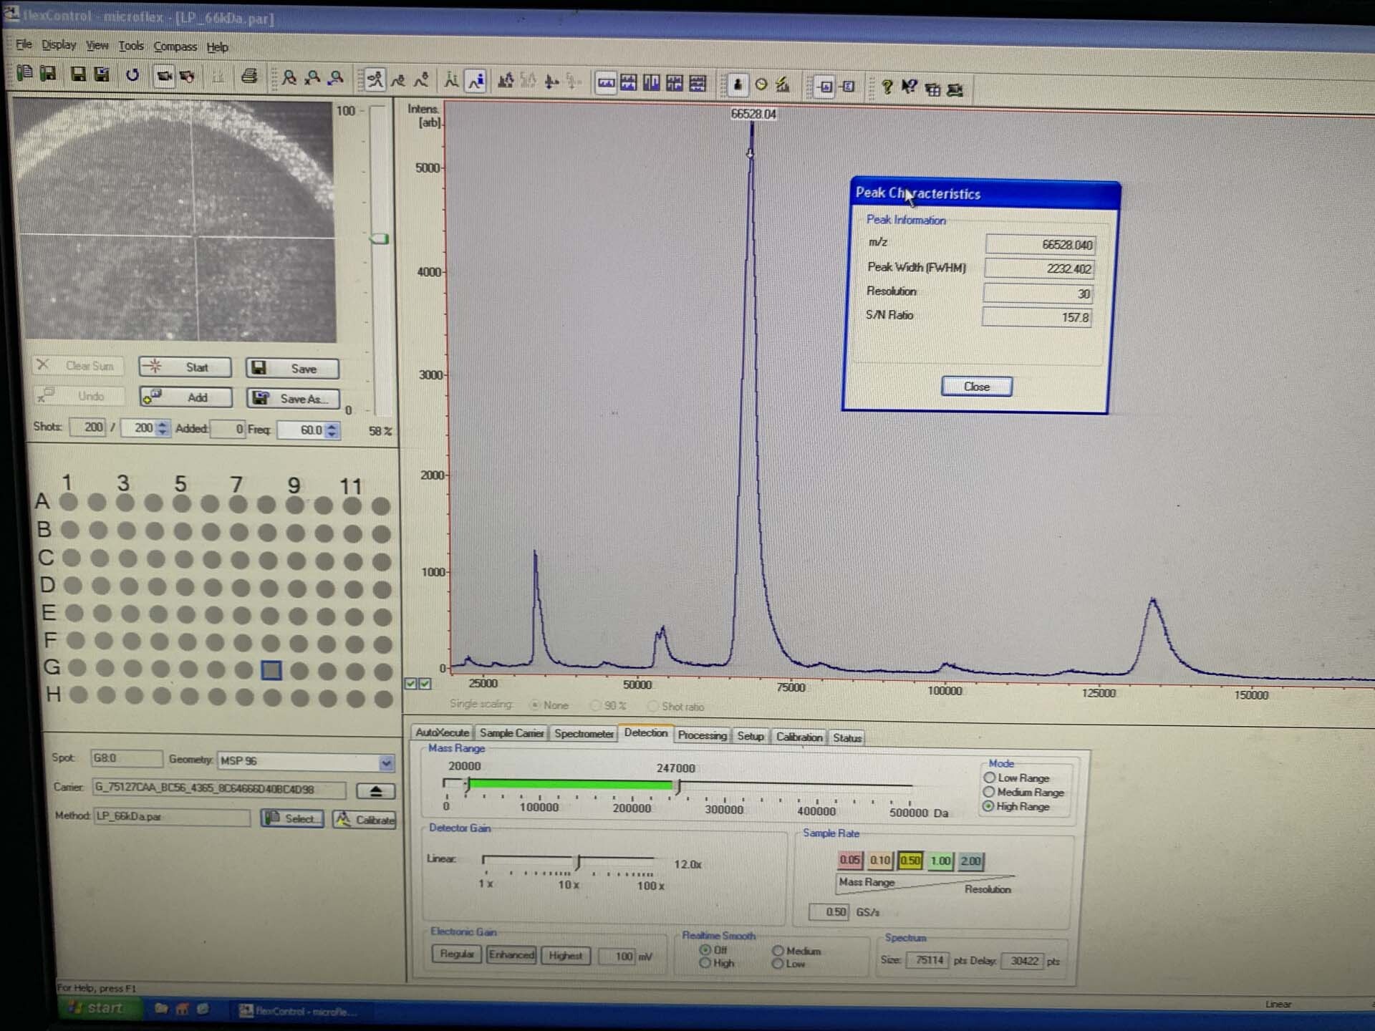This screenshot has width=1375, height=1031.
Task: Click the third zoom magnifier icon with blue arrow
Action: click(x=335, y=78)
